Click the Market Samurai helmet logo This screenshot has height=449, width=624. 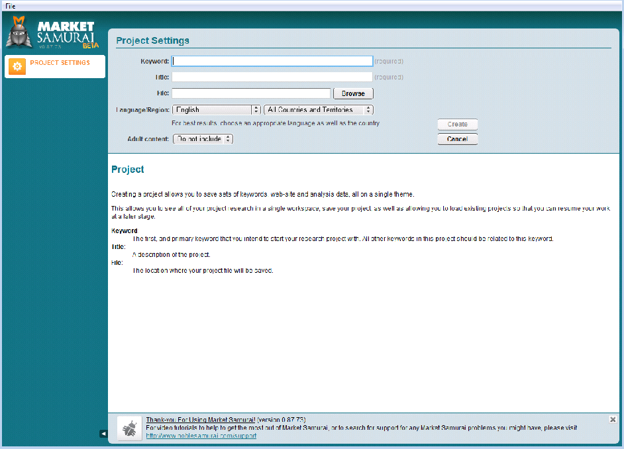(19, 32)
